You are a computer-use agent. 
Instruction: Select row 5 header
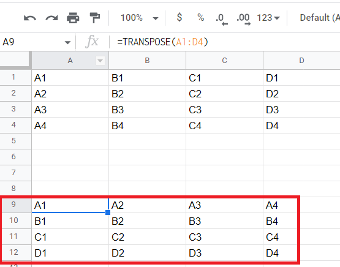15,141
